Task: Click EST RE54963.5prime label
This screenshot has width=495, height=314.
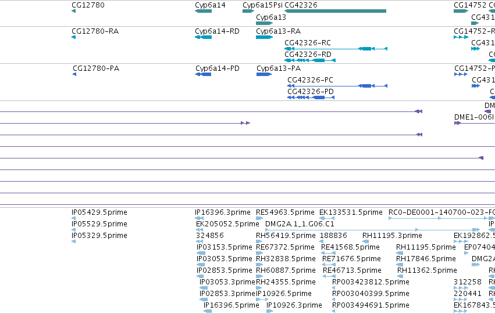Action: (x=286, y=212)
